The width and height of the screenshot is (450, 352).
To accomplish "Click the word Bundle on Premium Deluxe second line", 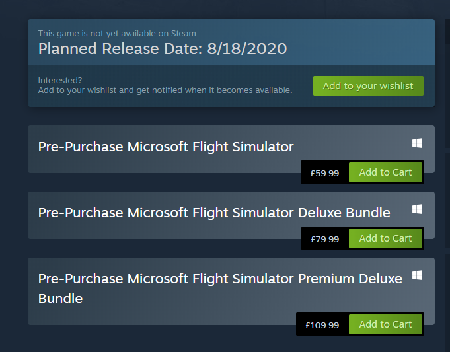I will (x=61, y=299).
